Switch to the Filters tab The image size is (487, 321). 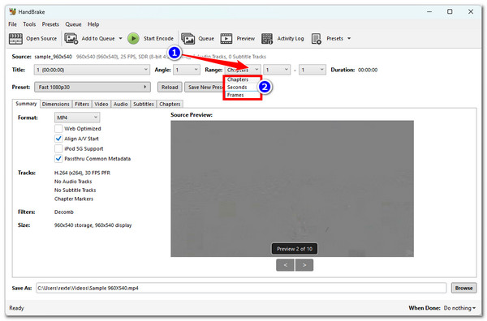tap(82, 105)
